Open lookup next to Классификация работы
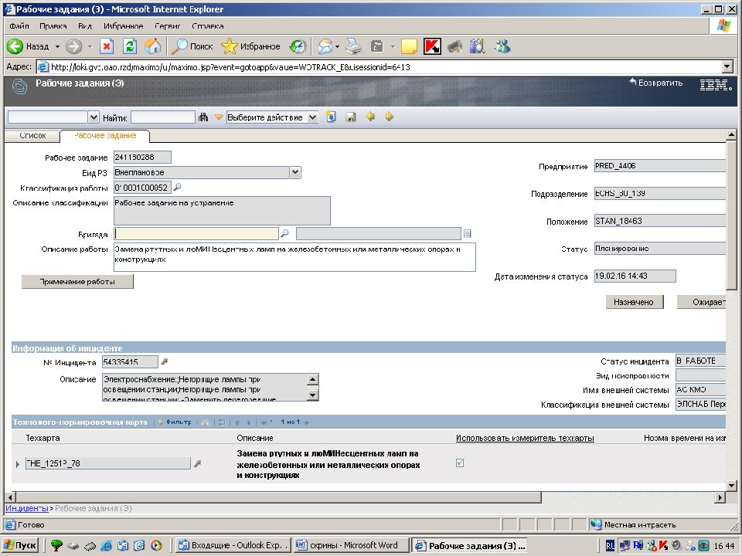Screen dimensions: 742x556 click(178, 187)
